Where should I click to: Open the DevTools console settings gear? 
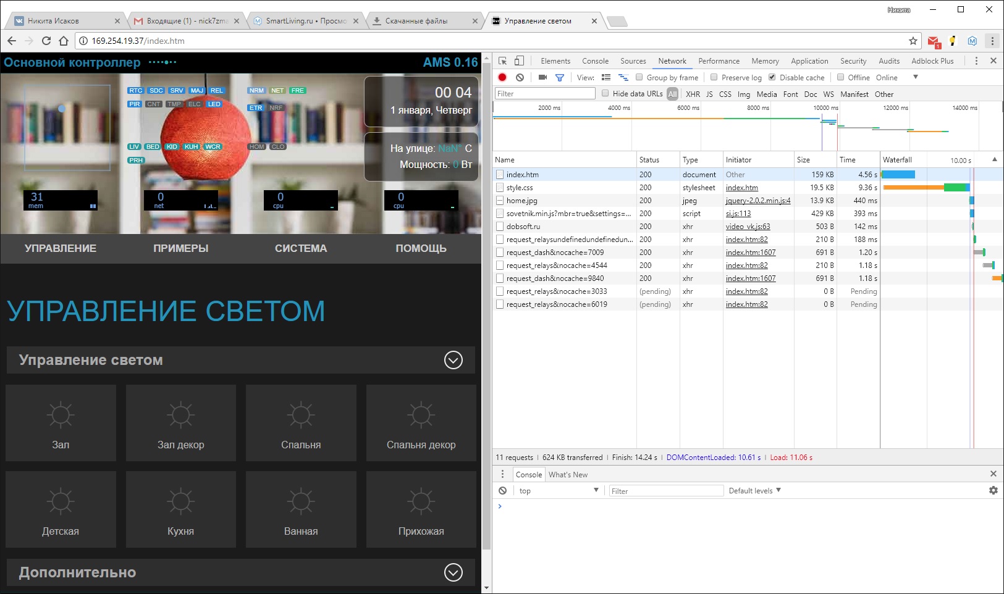pos(993,490)
